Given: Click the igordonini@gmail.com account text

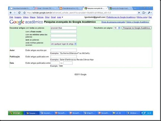Looking at the screenshot, I should coord(95,17).
